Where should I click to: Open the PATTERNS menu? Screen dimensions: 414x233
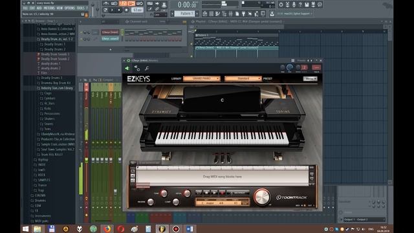click(49, 8)
